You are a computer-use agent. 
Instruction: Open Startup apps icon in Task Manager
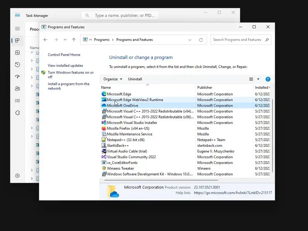(x=17, y=77)
